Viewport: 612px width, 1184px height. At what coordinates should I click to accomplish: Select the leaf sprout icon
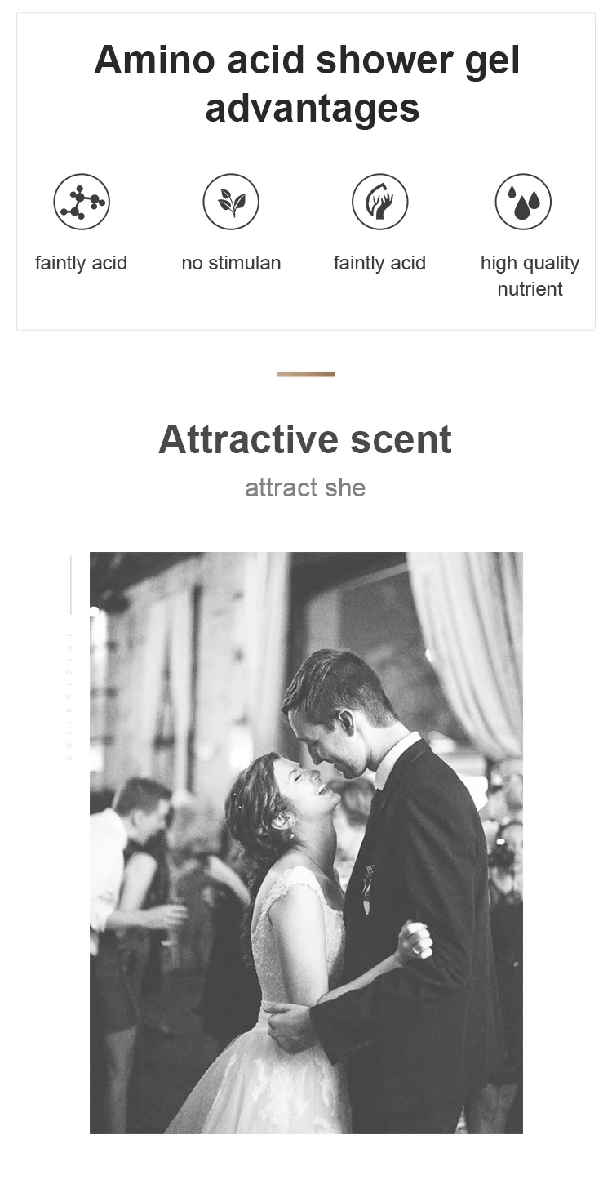[x=231, y=202]
